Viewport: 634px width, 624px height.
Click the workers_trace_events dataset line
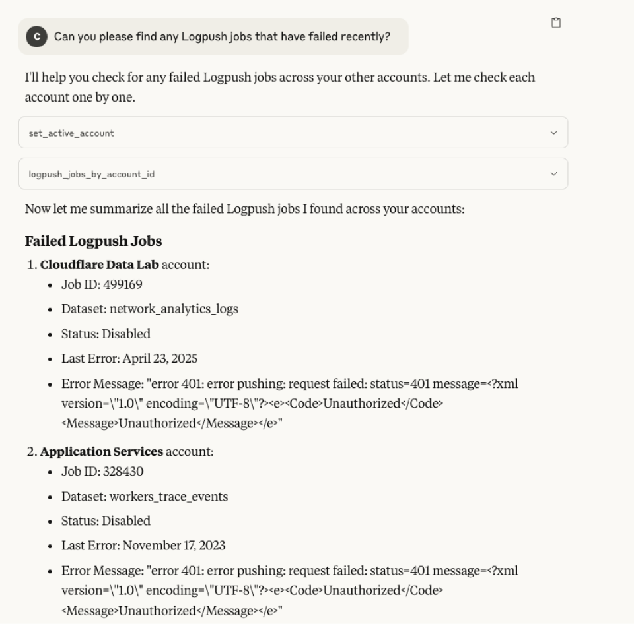coord(145,496)
